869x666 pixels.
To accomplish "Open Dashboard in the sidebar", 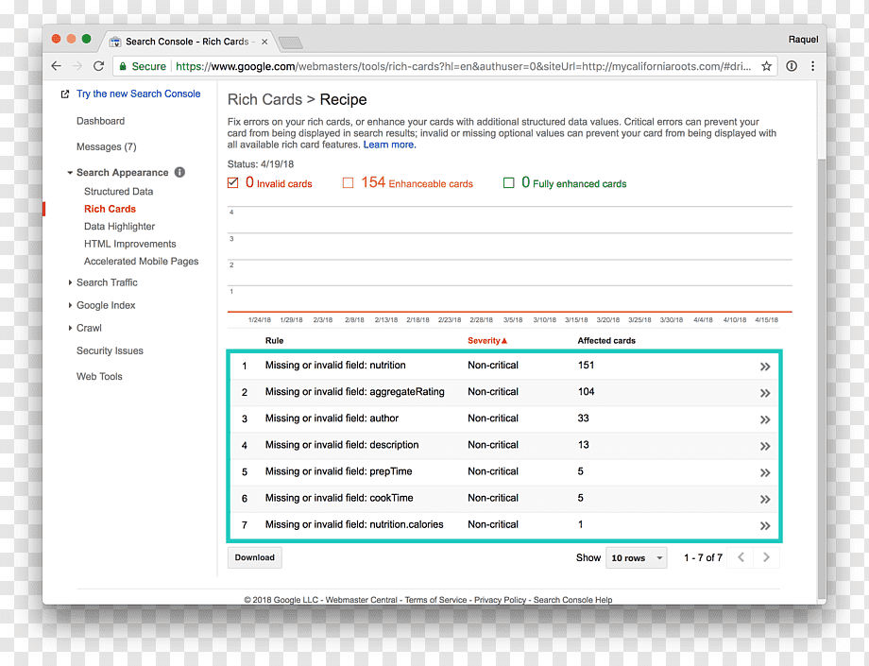I will [x=100, y=121].
